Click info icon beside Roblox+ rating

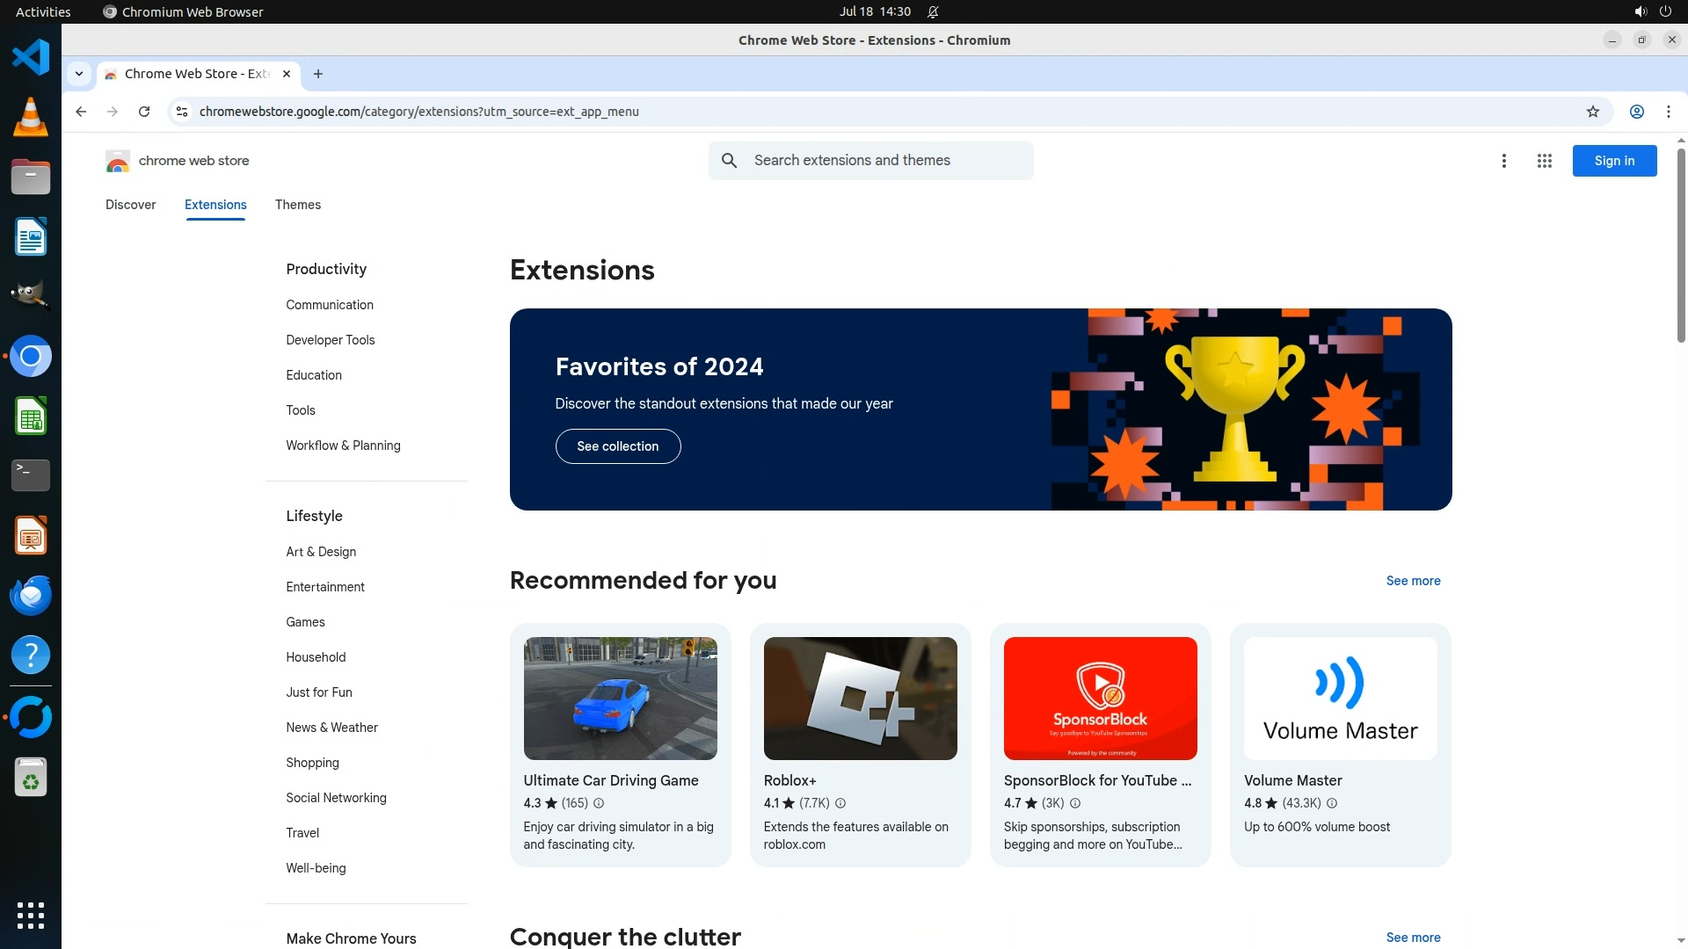pyautogui.click(x=840, y=803)
